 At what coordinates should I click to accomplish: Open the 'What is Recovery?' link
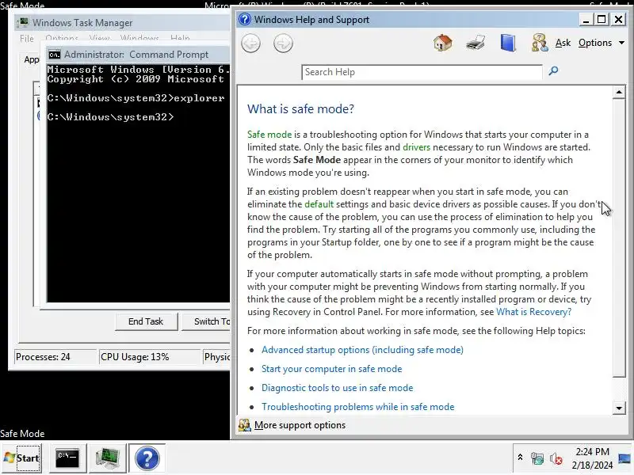[x=533, y=312]
